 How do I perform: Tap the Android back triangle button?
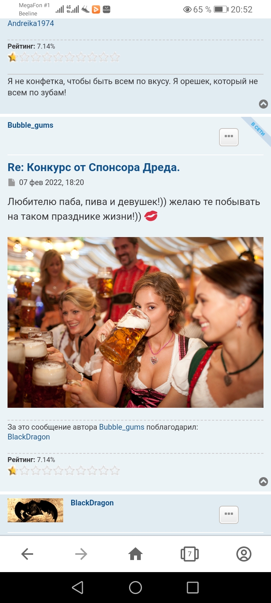coord(78,588)
